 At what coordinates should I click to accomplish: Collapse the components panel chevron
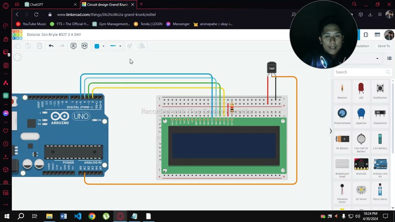[331, 131]
